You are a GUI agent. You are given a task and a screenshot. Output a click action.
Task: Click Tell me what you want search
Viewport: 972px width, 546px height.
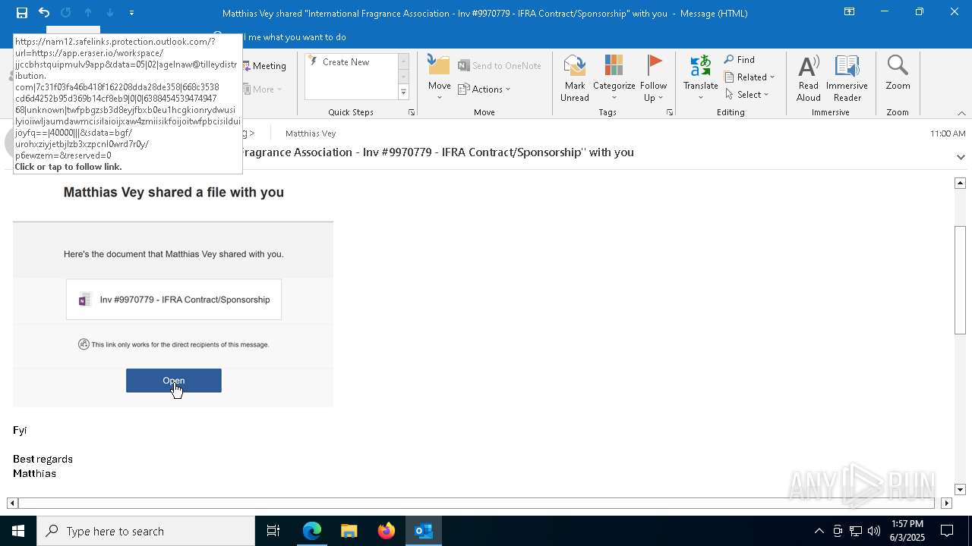(295, 37)
